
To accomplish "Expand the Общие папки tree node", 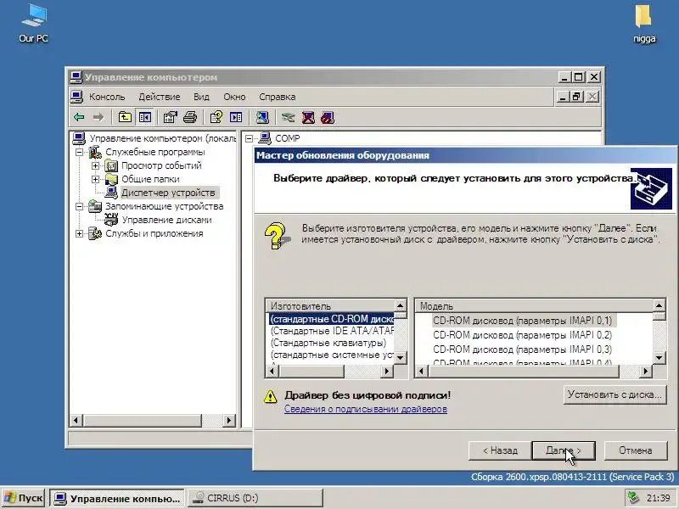I will coord(95,179).
